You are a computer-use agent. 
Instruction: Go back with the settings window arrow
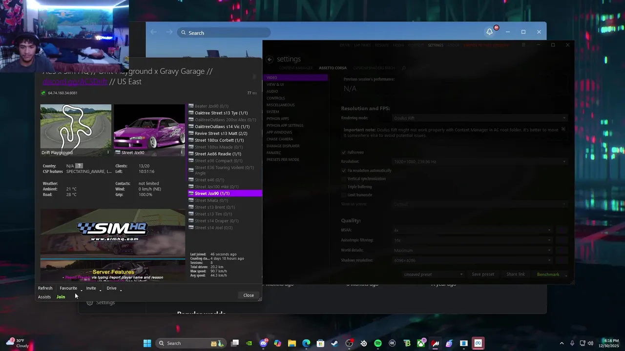pos(270,59)
